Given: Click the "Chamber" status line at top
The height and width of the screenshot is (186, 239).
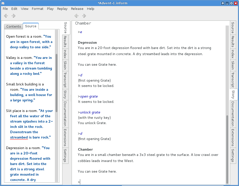Looking at the screenshot, I should pyautogui.click(x=83, y=23).
